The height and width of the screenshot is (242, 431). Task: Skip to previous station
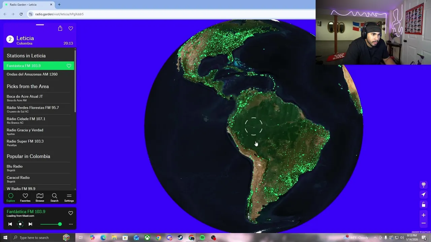coord(10,224)
